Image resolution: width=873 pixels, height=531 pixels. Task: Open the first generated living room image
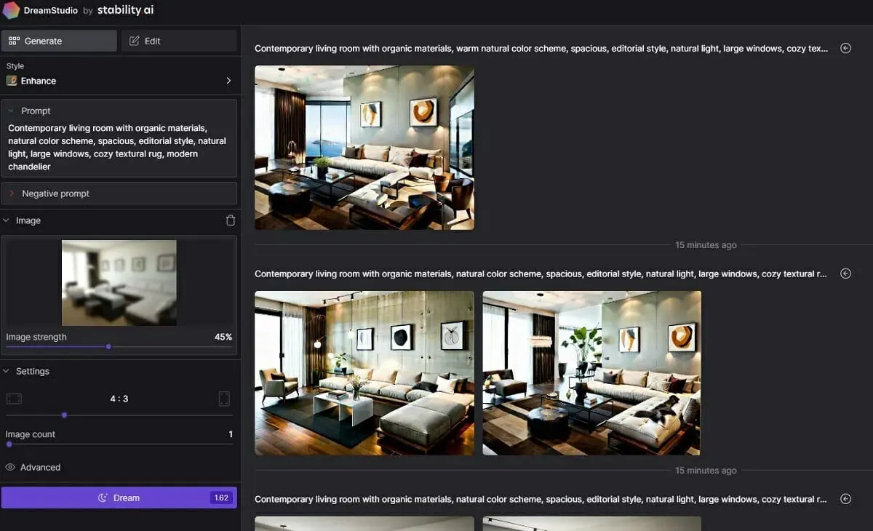click(x=364, y=148)
